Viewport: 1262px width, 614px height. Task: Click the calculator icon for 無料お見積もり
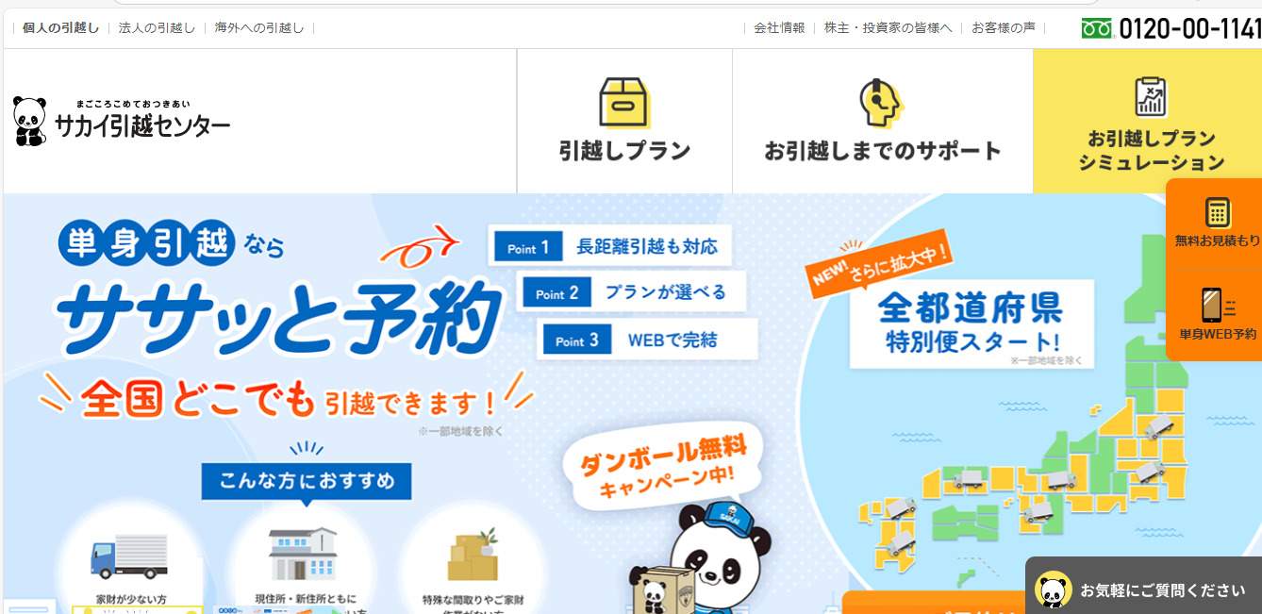[1217, 212]
